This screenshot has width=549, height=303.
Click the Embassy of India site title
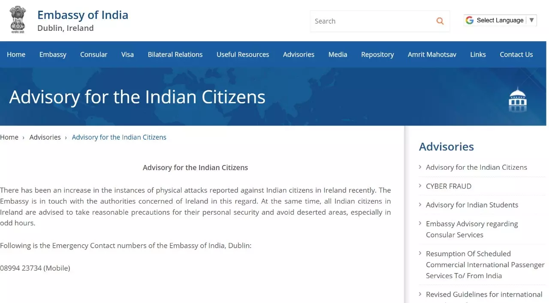click(x=82, y=15)
